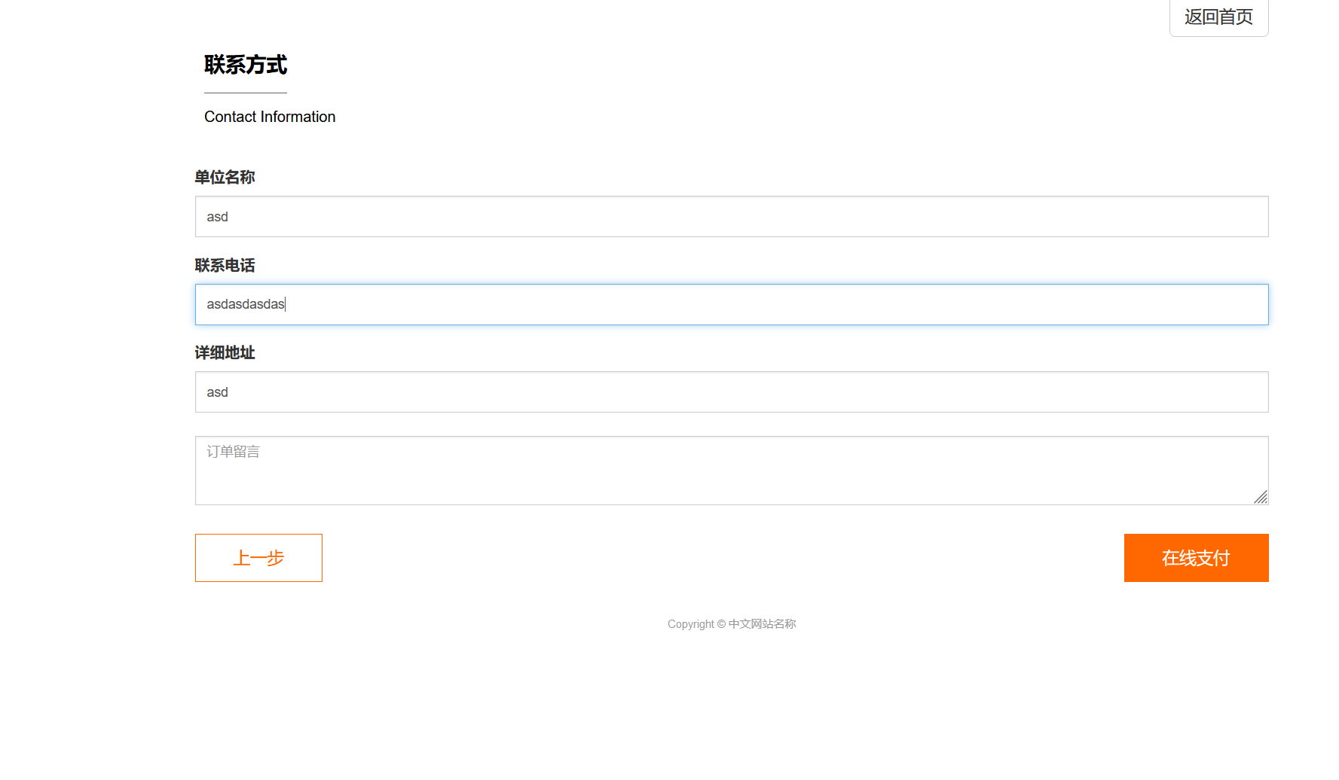Open the 中文网站名称 footer link
This screenshot has width=1339, height=780.
click(x=762, y=624)
